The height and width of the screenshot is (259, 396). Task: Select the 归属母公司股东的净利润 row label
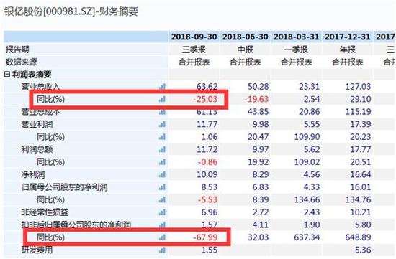coord(64,187)
